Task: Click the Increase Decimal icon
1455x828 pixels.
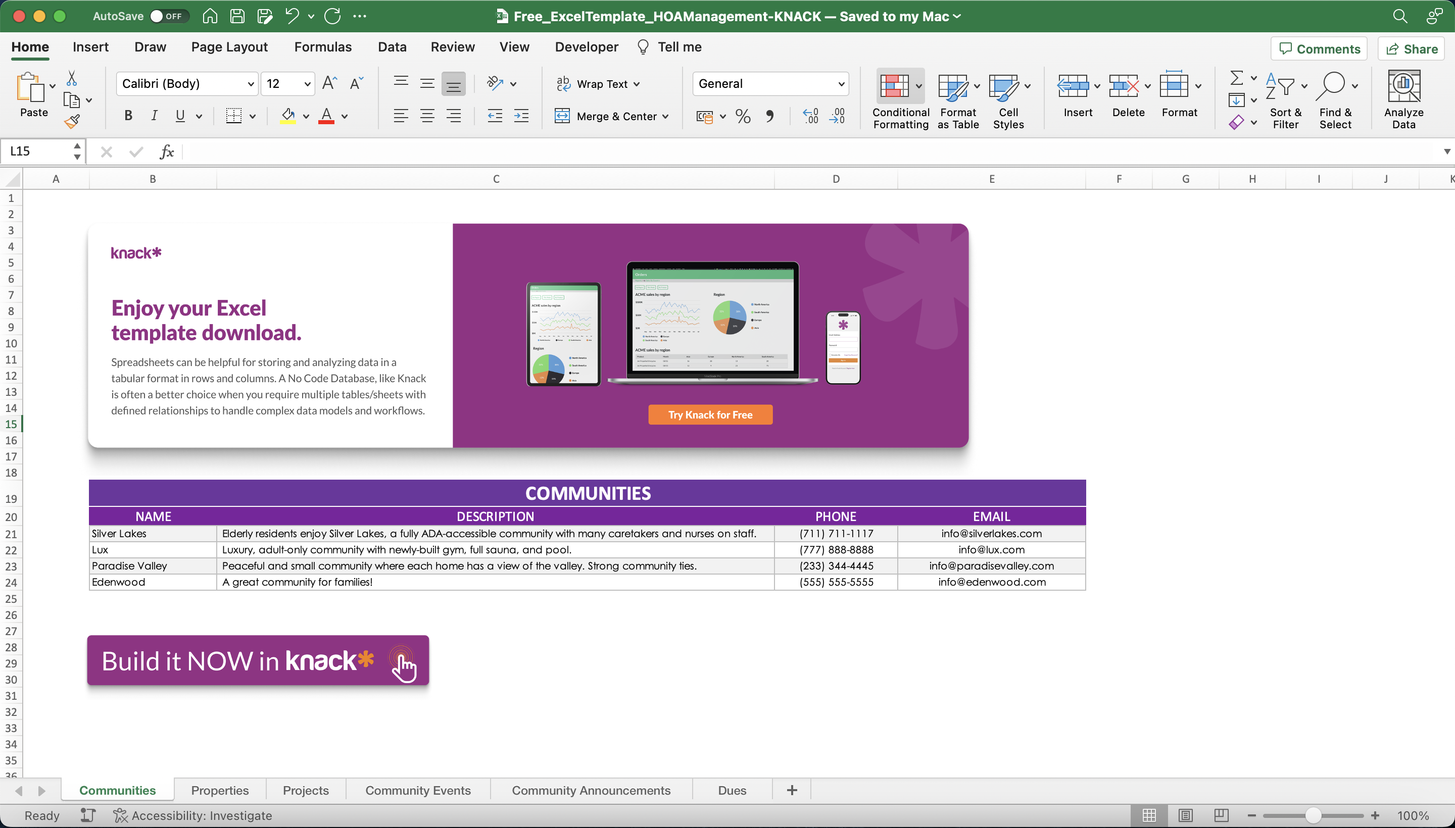Action: 809,116
